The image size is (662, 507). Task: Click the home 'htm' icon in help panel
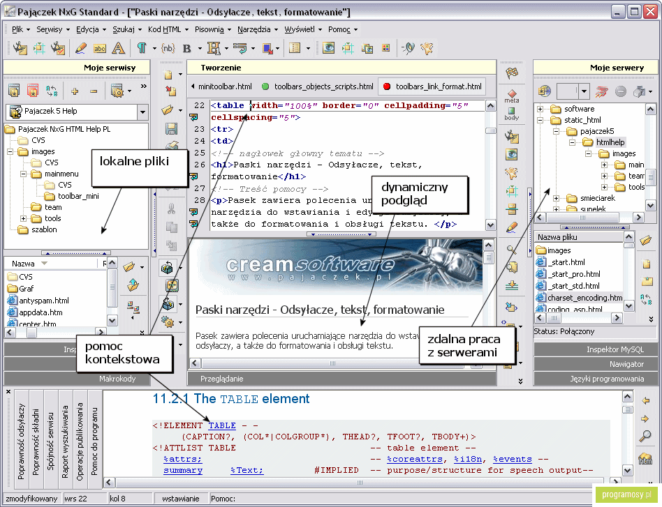click(x=645, y=458)
